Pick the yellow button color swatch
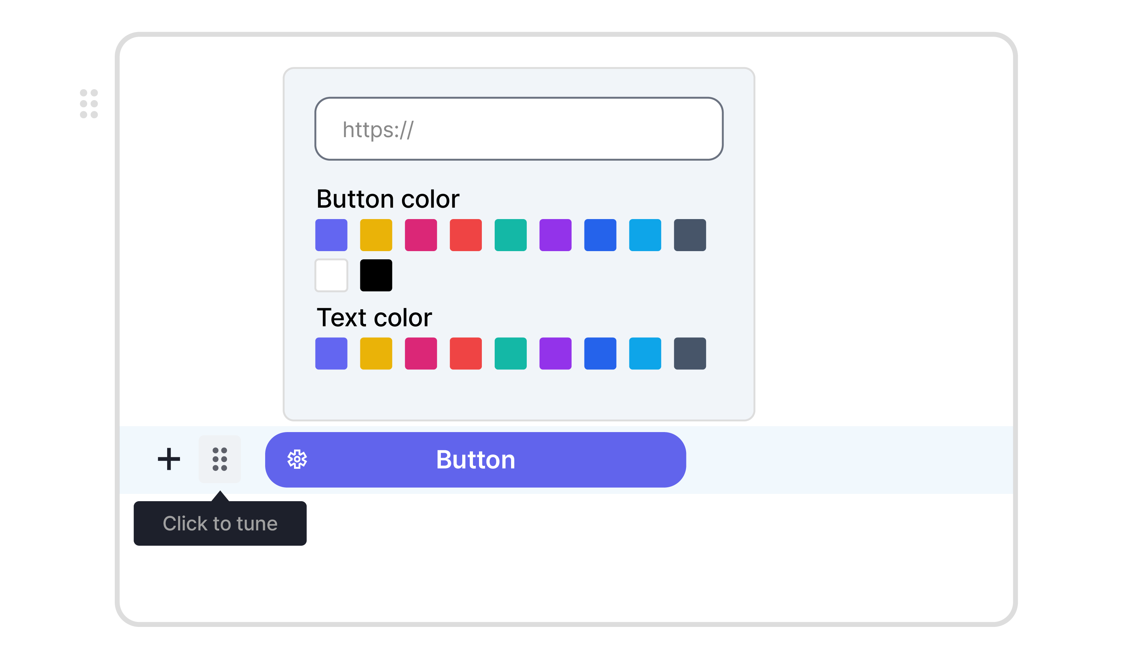Screen dimensions: 1123x649 pyautogui.click(x=376, y=235)
